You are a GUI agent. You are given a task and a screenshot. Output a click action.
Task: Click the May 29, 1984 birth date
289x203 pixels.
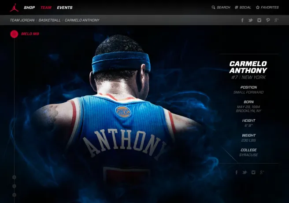point(248,107)
